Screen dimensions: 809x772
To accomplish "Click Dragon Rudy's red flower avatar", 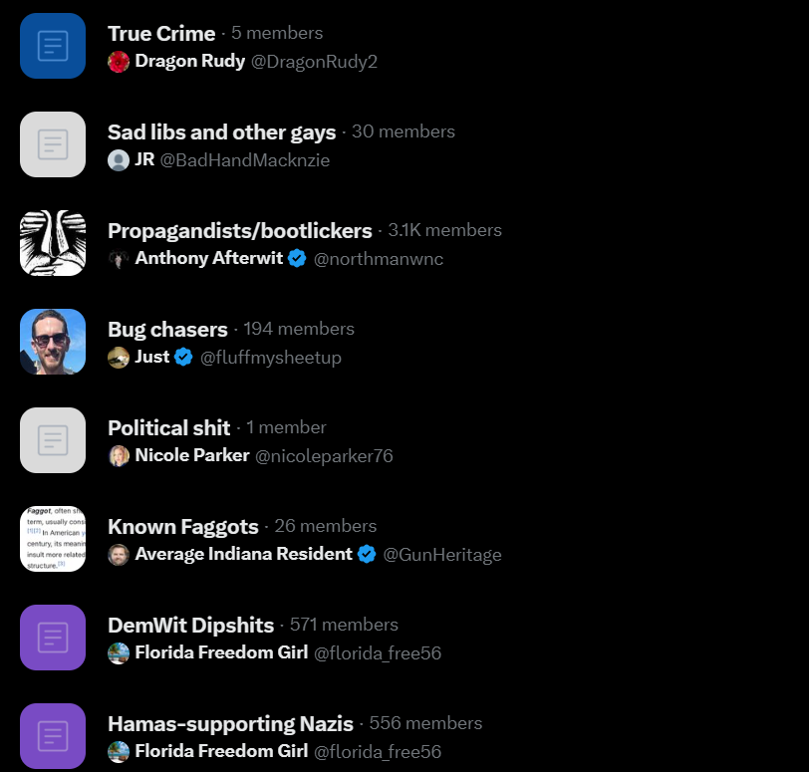I will click(x=119, y=62).
